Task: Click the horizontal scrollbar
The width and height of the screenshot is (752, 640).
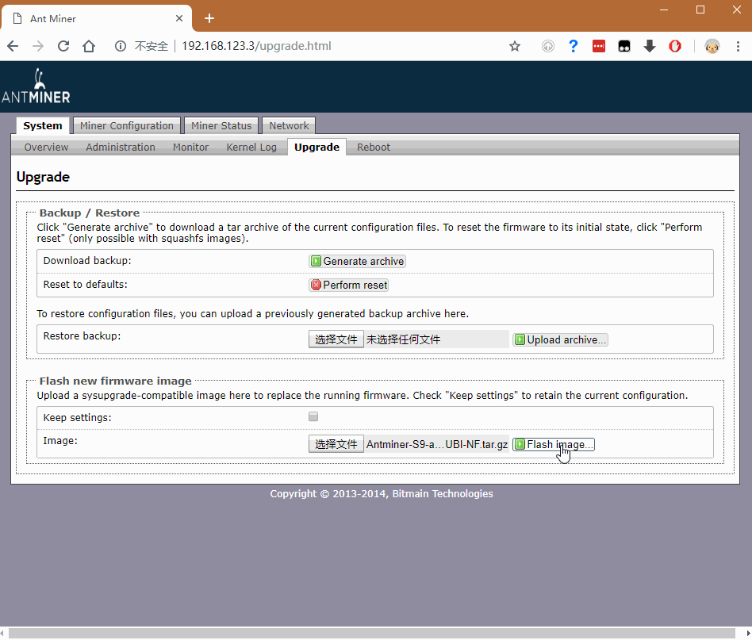Action: pyautogui.click(x=372, y=634)
